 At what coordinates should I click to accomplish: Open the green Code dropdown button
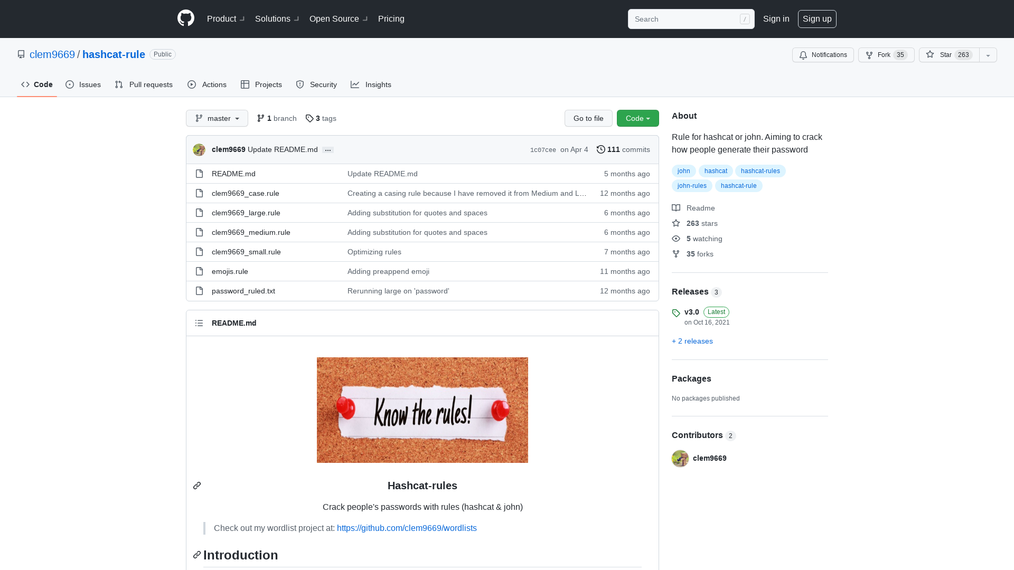(638, 118)
